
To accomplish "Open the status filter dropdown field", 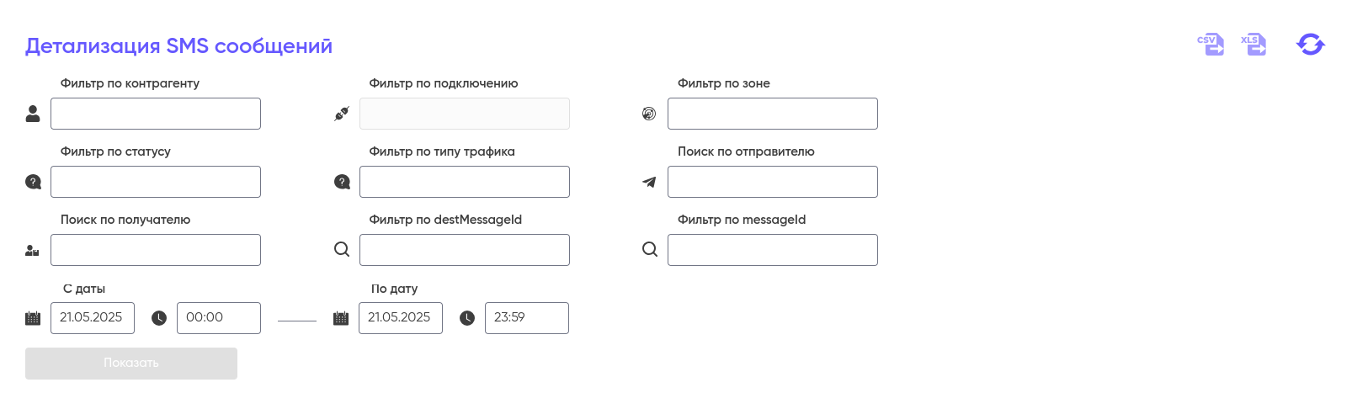I will point(156,182).
